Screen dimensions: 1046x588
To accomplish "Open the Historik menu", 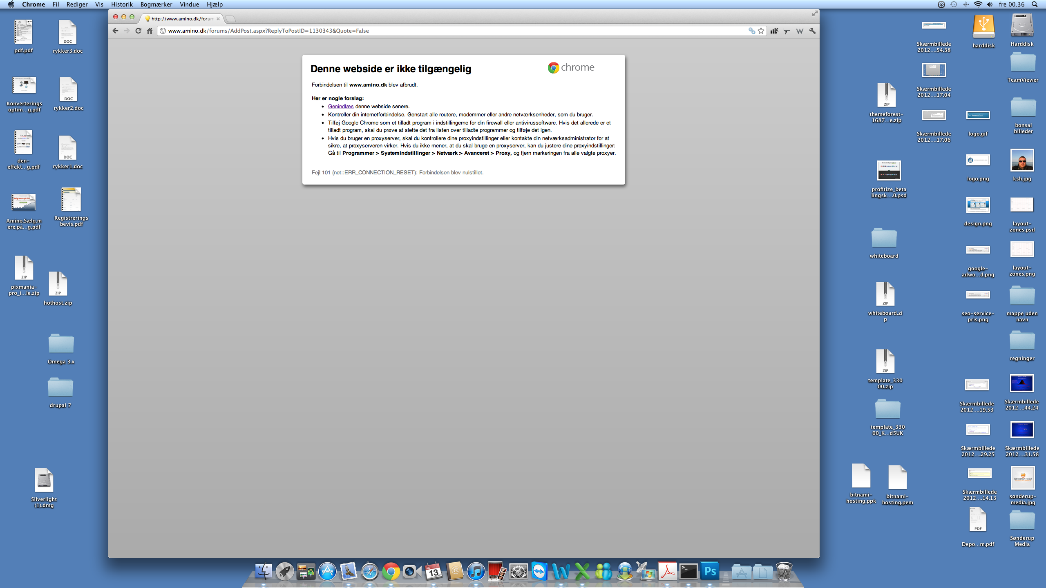I will click(122, 4).
